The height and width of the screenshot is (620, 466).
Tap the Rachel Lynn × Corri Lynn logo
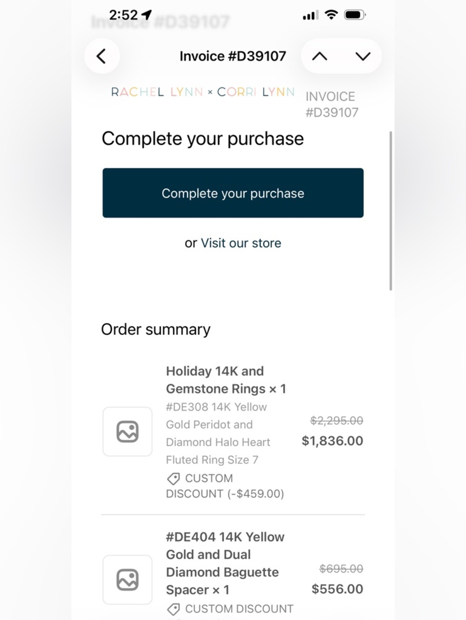203,92
